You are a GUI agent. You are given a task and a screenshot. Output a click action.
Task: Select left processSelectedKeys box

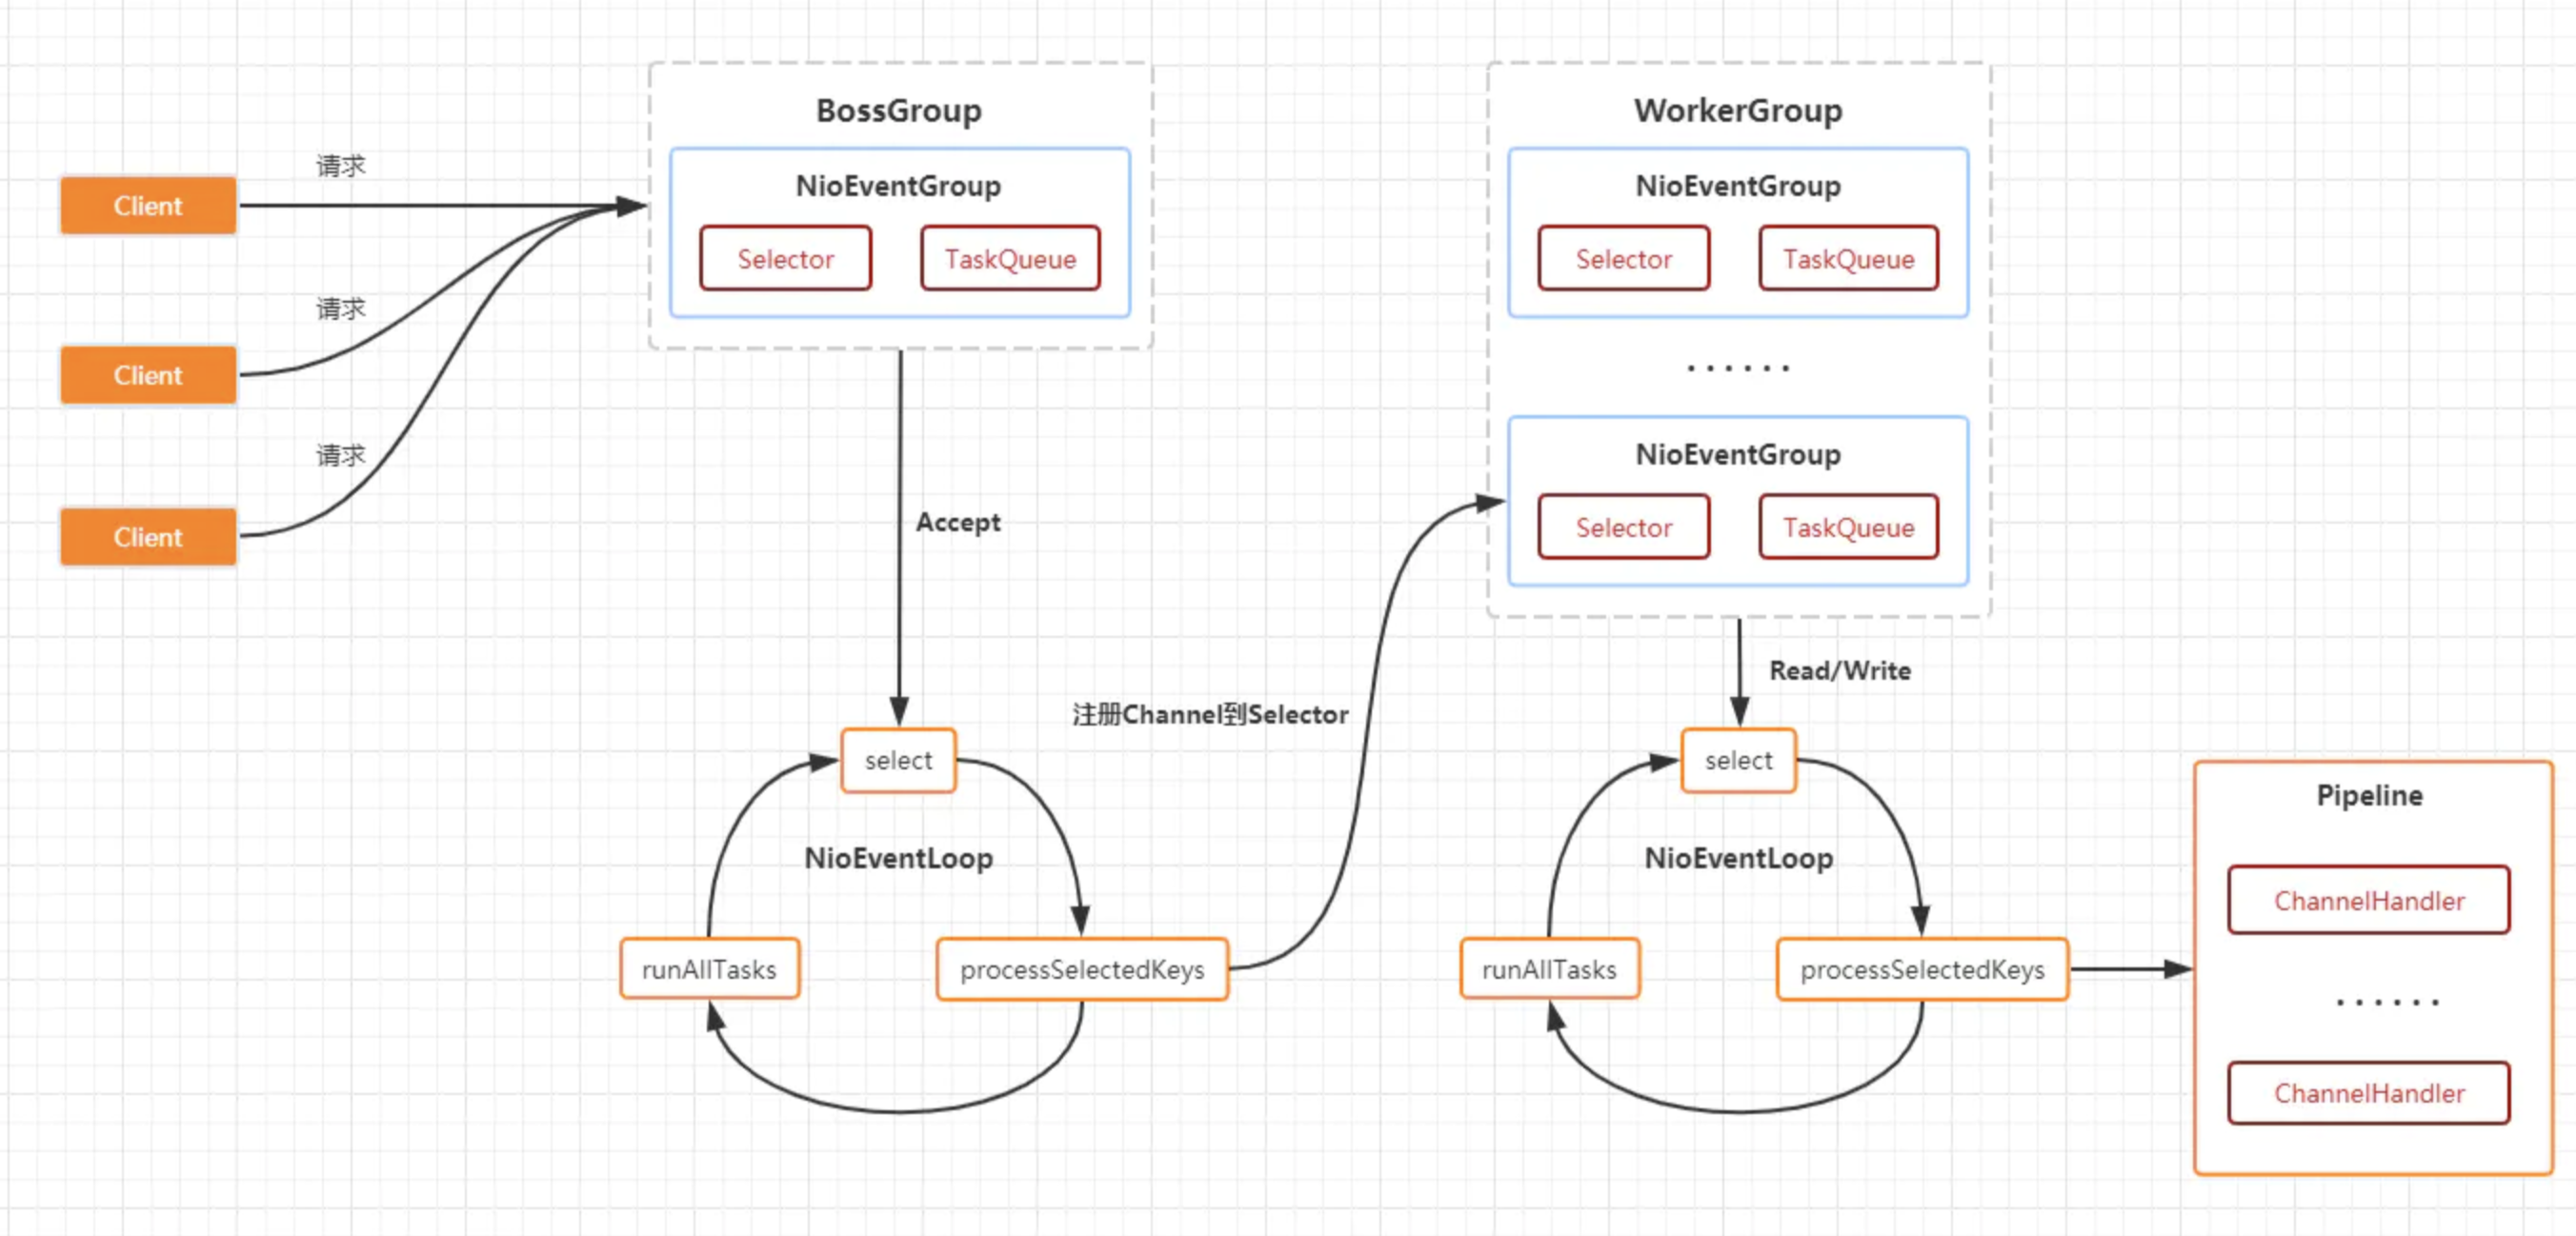1082,969
